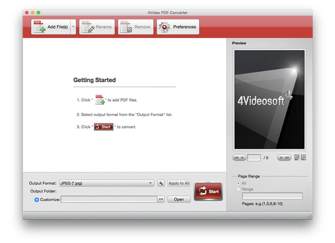Click the red Start convert button
Viewport: 335px width, 243px height.
(x=208, y=191)
